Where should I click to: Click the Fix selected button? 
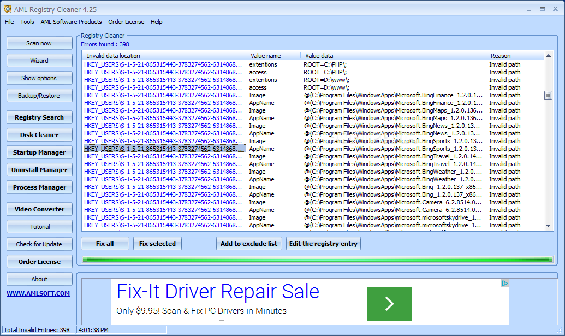157,244
